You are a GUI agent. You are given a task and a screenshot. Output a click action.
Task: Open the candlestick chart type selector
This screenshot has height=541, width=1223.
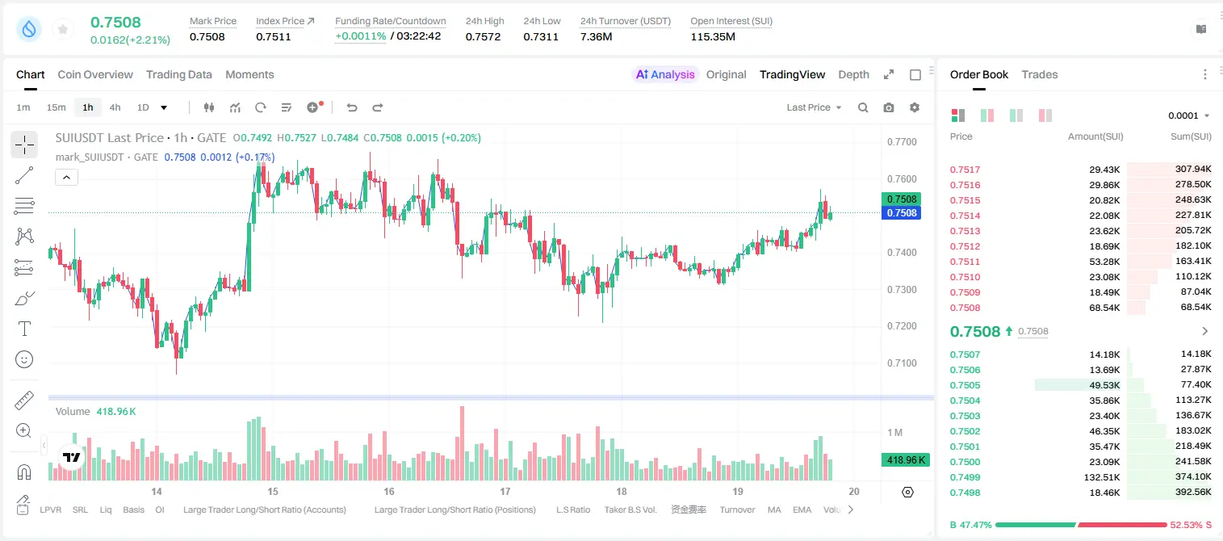209,107
